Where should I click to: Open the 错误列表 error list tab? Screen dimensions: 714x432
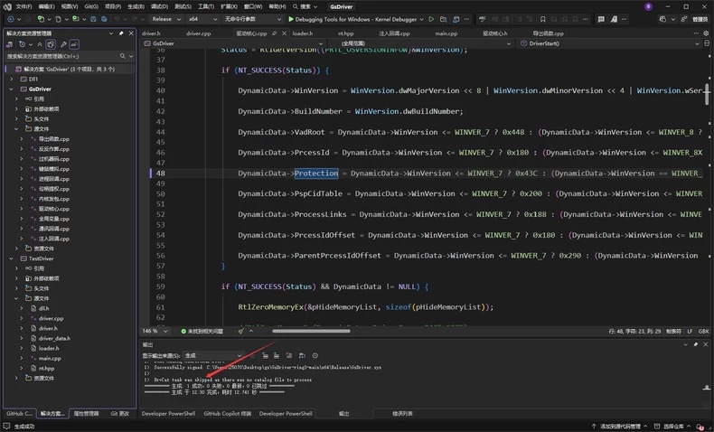click(x=402, y=413)
